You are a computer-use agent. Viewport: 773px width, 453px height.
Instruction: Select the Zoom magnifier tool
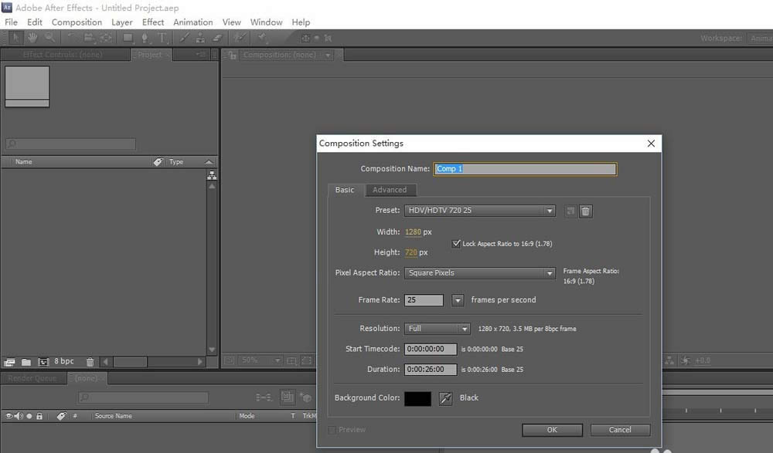point(49,38)
